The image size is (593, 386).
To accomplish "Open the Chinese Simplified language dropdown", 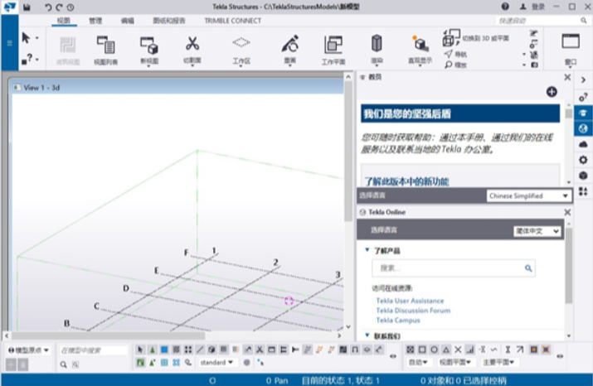I will 528,195.
